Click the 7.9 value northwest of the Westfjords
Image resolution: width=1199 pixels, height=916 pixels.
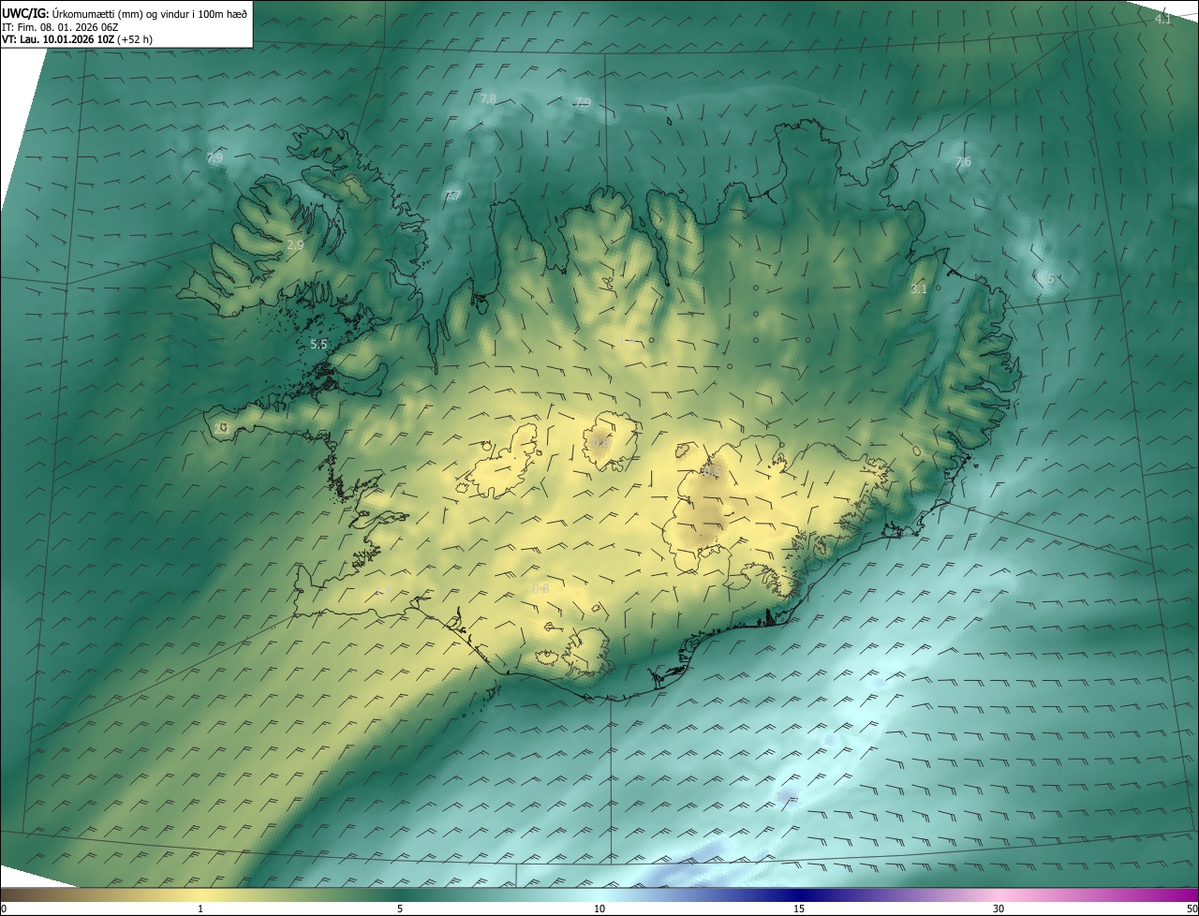point(215,157)
